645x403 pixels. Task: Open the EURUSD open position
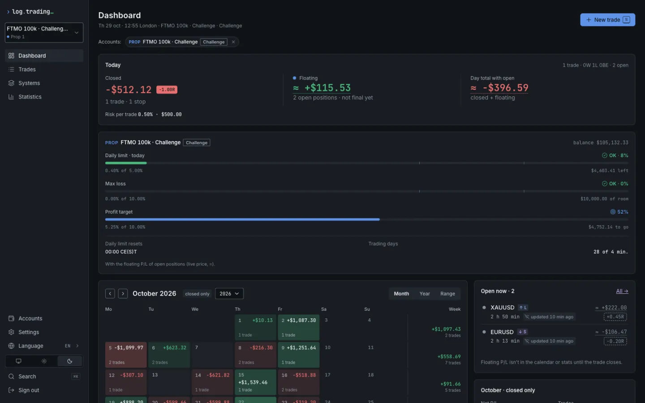click(x=555, y=336)
